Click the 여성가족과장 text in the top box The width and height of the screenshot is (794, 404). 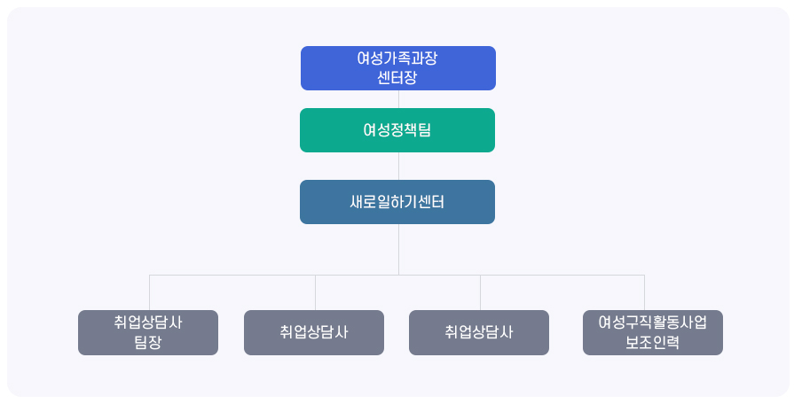click(x=397, y=58)
